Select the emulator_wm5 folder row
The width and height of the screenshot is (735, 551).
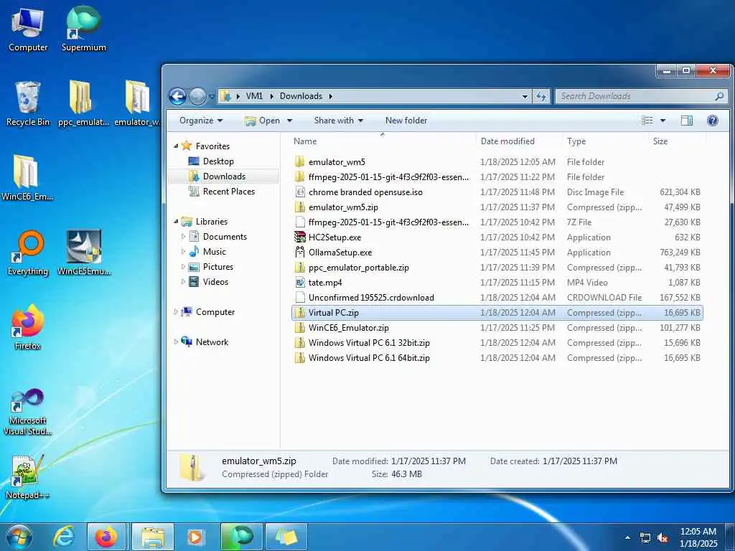pyautogui.click(x=497, y=162)
